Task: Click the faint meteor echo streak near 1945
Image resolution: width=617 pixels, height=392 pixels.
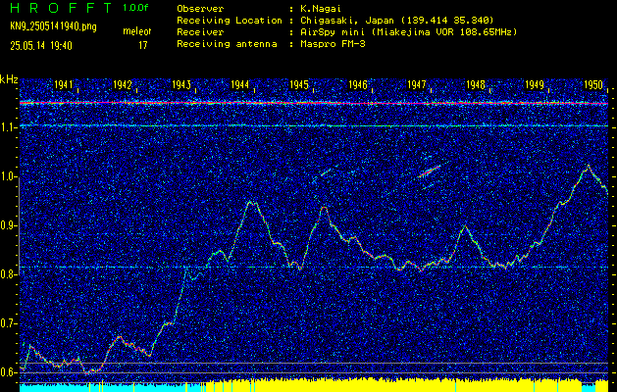Action: (326, 171)
